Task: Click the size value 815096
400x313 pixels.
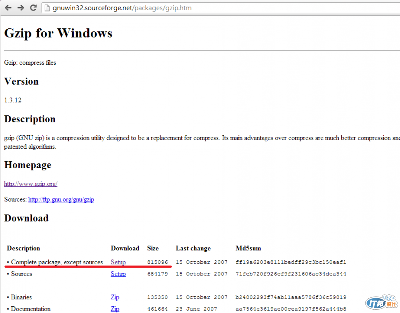Action: pos(157,262)
